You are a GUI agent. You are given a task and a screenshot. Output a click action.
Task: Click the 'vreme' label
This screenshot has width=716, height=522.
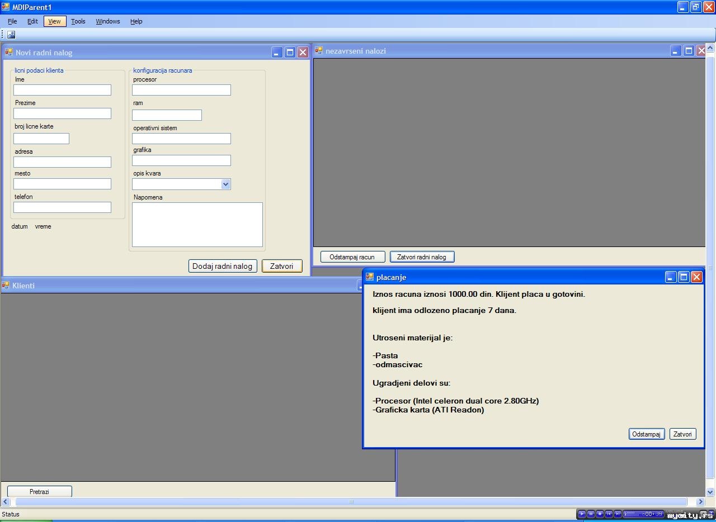pos(43,226)
